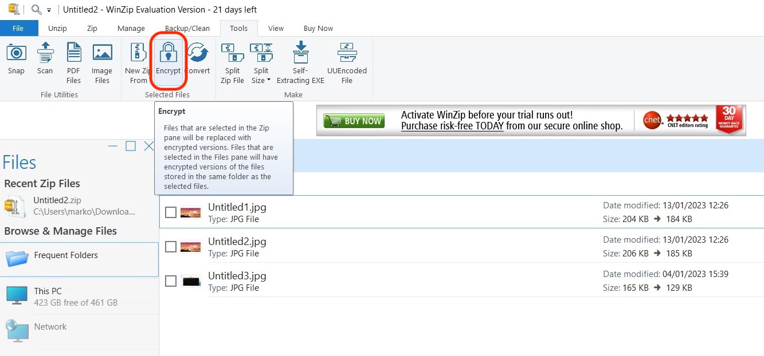Click the magnifier search icon in title bar
The height and width of the screenshot is (356, 764).
36,9
